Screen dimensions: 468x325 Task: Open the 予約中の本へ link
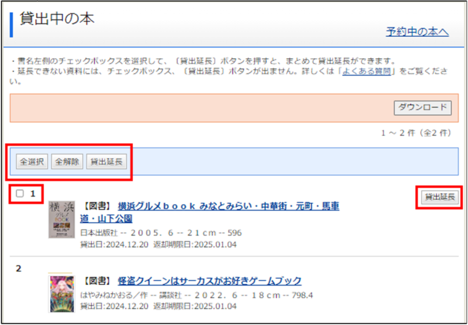(417, 31)
